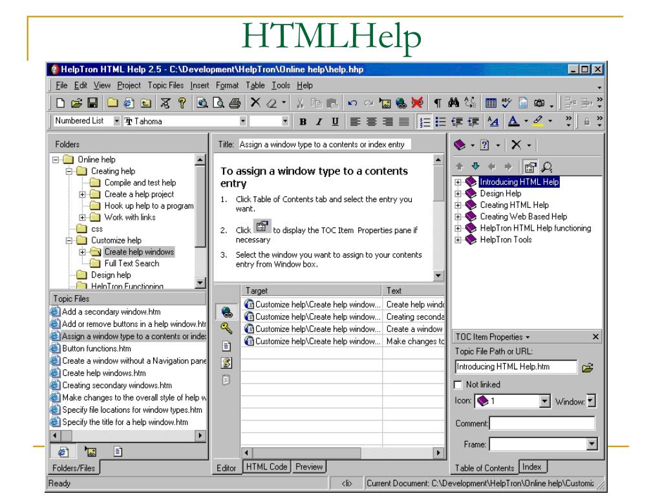Toggle Underline formatting button

pos(335,122)
